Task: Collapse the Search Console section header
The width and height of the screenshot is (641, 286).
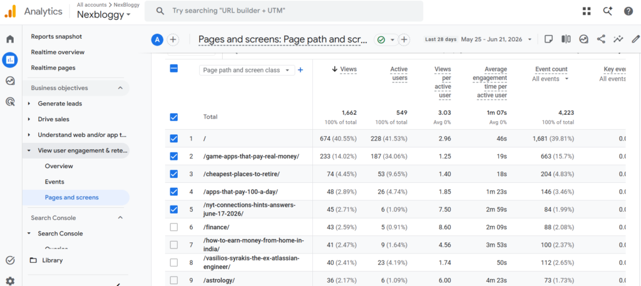Action: click(120, 218)
